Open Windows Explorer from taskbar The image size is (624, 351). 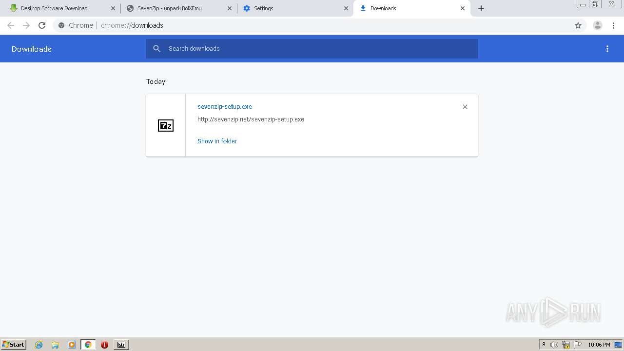coord(55,345)
